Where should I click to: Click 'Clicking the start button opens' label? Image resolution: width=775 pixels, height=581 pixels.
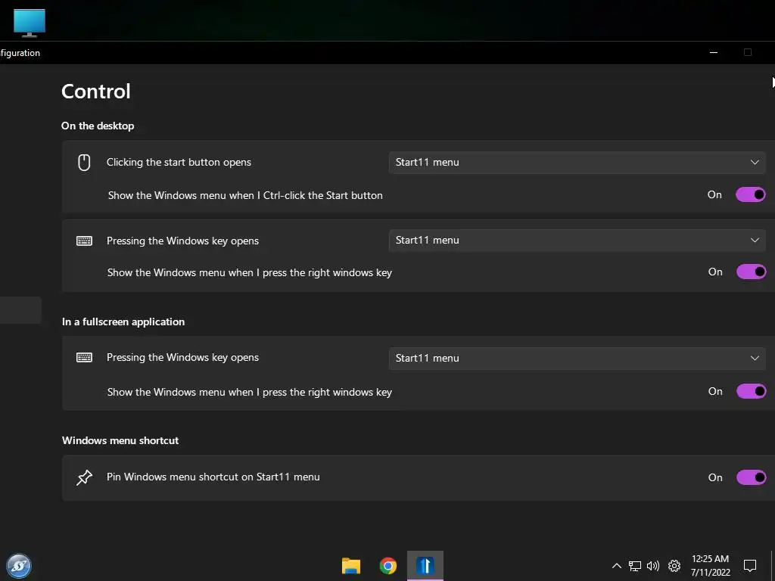pyautogui.click(x=179, y=162)
